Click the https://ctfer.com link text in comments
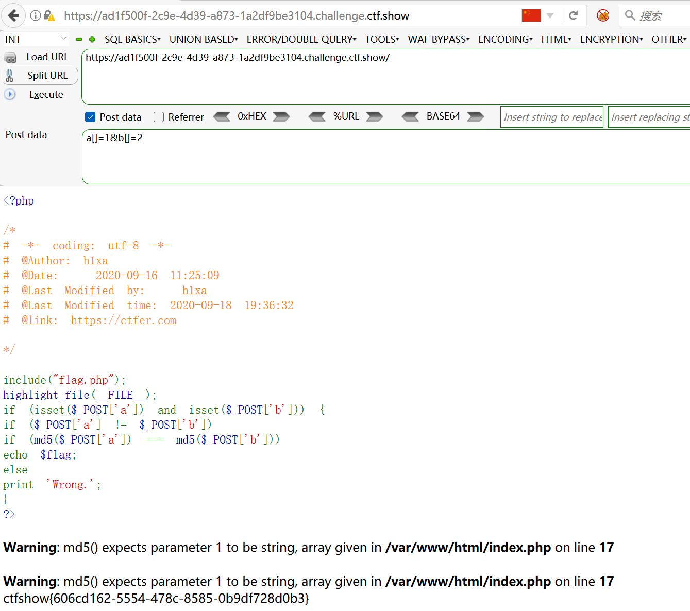 coord(124,320)
